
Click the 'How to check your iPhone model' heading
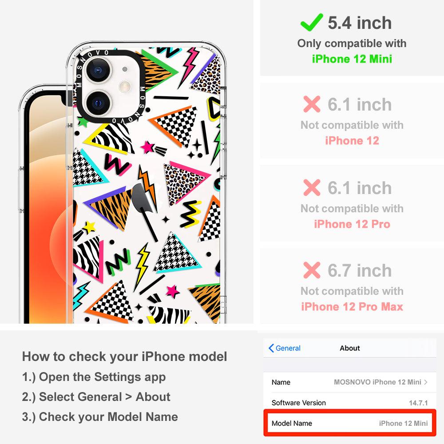click(124, 356)
